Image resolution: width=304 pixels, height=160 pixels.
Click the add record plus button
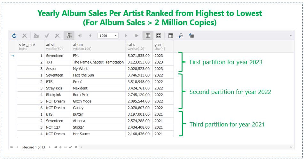(60, 147)
